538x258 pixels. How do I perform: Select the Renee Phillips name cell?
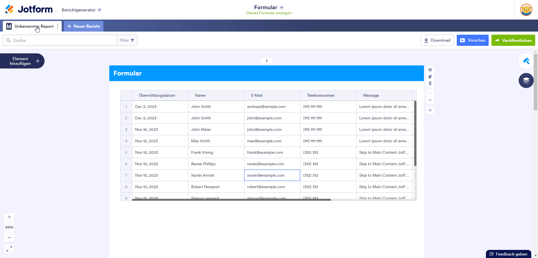(x=216, y=164)
